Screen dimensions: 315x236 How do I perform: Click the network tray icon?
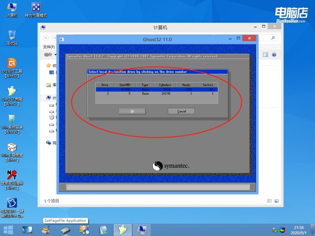(275, 230)
